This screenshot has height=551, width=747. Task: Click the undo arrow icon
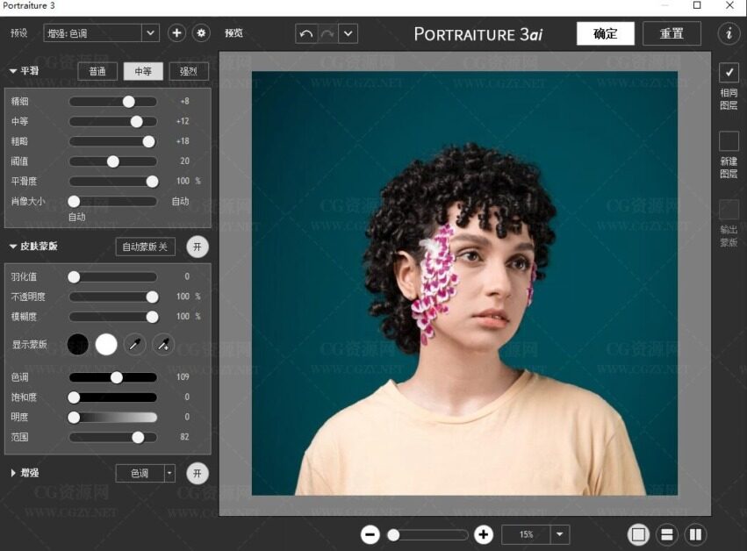click(x=305, y=34)
